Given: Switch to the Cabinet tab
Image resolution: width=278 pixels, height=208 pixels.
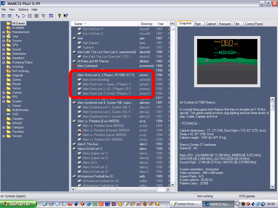Looking at the screenshot, I should 211,24.
